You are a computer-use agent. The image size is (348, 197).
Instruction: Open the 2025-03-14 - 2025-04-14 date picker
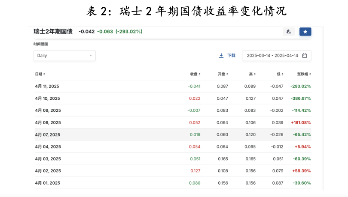pyautogui.click(x=273, y=56)
